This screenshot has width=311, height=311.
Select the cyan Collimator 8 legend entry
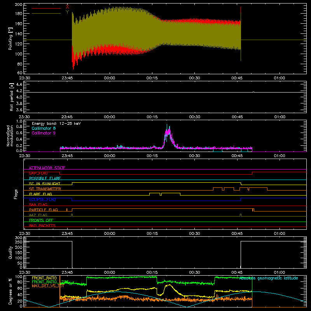[44, 128]
